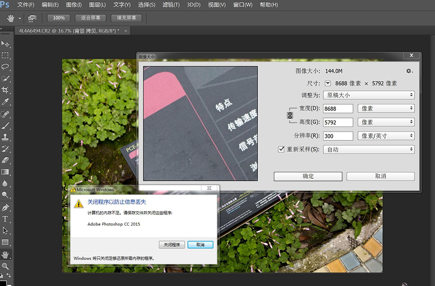
Task: Open the 调整为 preset dropdown
Action: (x=368, y=95)
